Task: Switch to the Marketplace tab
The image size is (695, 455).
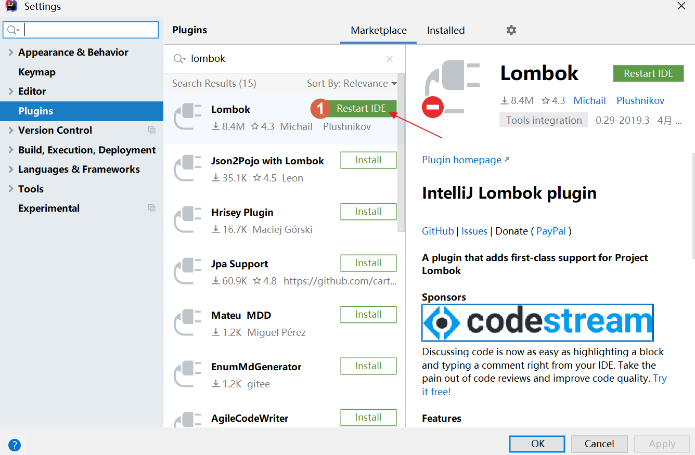Action: (x=379, y=31)
